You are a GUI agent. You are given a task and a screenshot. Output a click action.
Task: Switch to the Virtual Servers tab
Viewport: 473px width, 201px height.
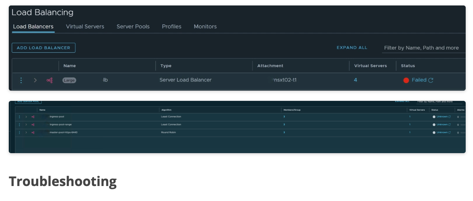coord(85,27)
